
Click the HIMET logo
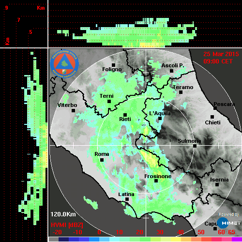point(228,223)
